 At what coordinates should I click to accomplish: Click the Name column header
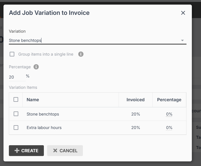pyautogui.click(x=33, y=100)
